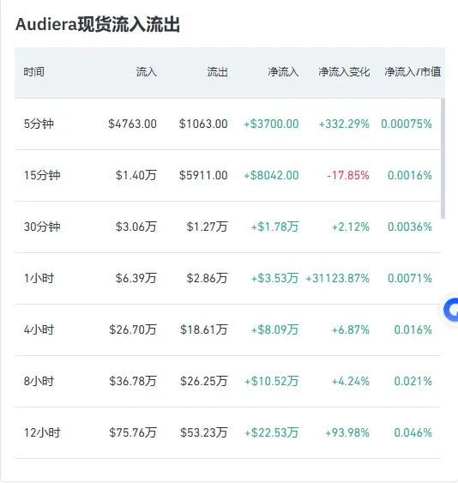Click the 净流入 column header
458x483 pixels.
coord(283,72)
